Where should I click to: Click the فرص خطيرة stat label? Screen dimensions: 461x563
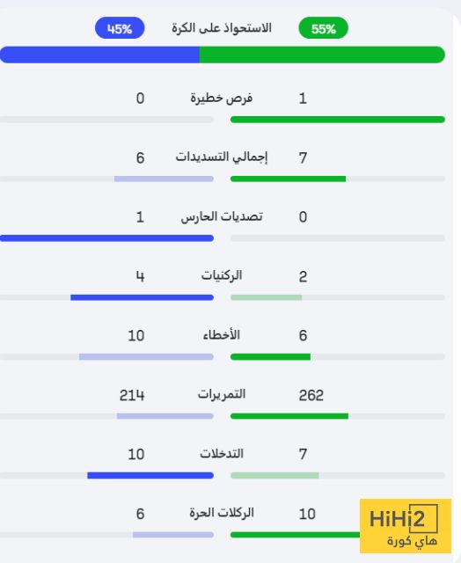[x=222, y=98]
